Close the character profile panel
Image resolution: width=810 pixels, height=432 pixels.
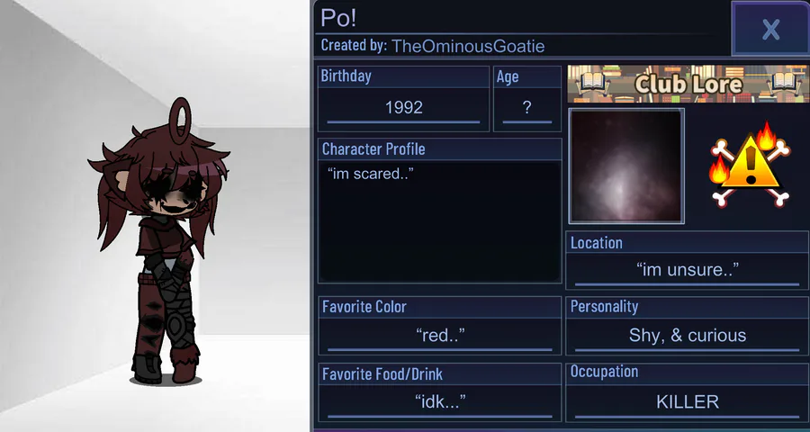[770, 29]
